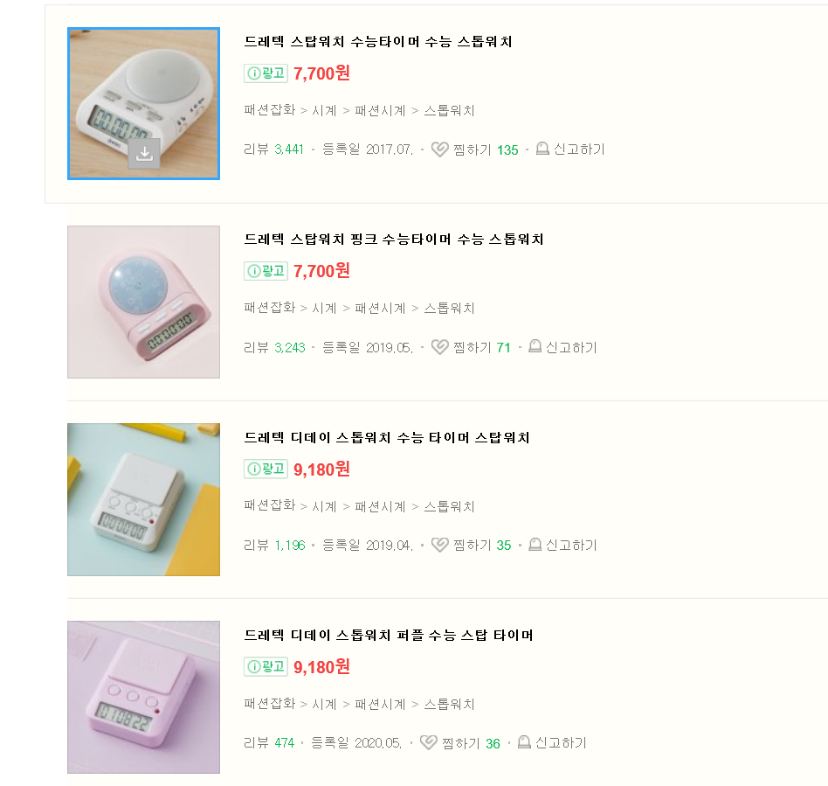Click heart icon on purple stopwatch listing
This screenshot has width=828, height=786.
(x=428, y=742)
